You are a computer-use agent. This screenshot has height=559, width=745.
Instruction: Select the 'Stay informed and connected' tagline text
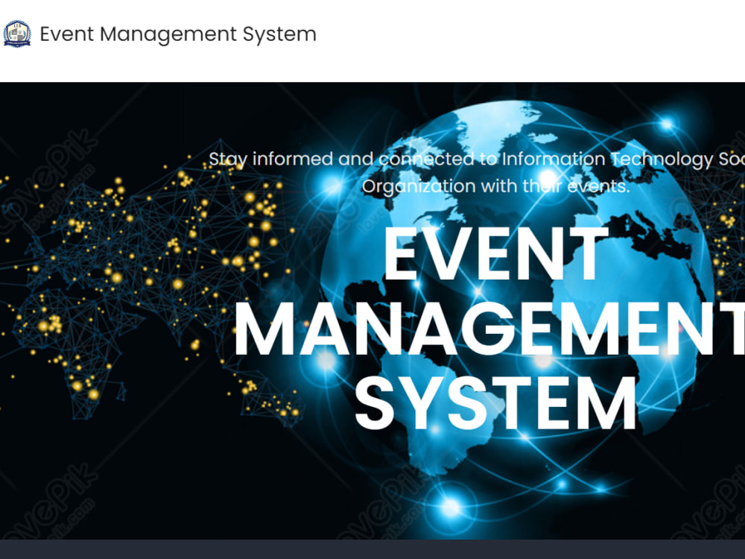pyautogui.click(x=341, y=160)
